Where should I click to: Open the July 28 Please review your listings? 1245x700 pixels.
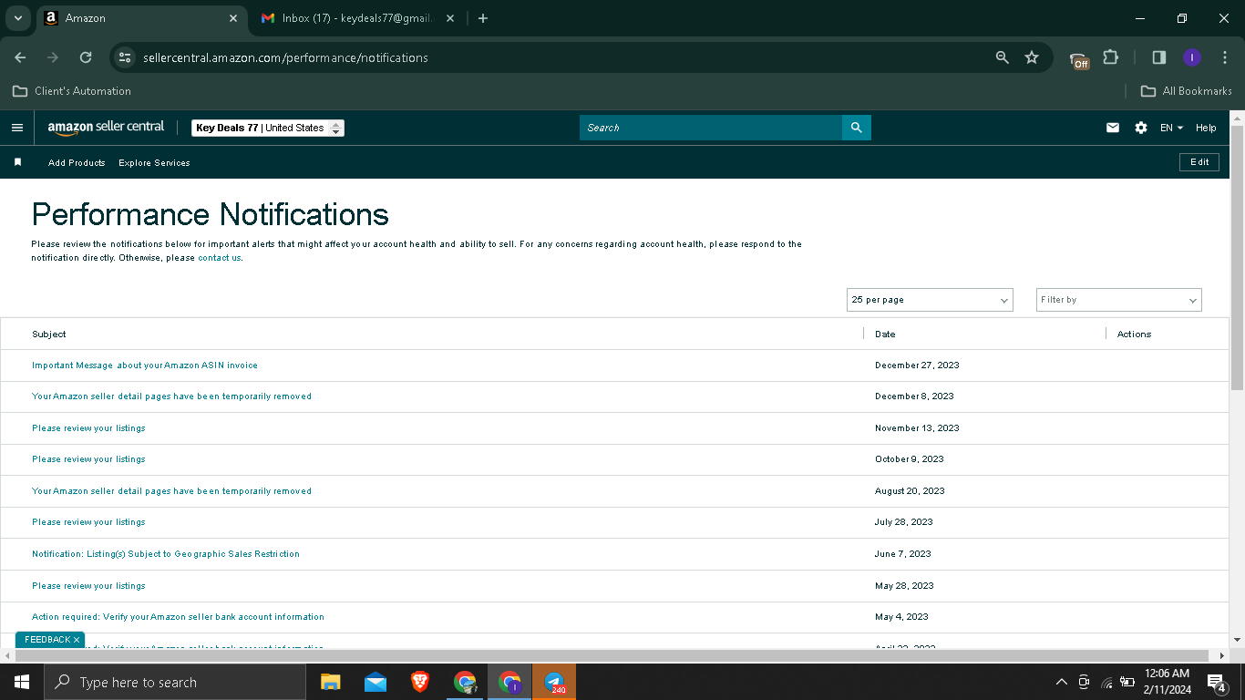(x=88, y=522)
